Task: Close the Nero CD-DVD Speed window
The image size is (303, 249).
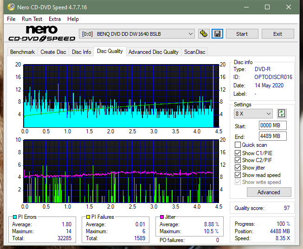Action: pyautogui.click(x=289, y=7)
